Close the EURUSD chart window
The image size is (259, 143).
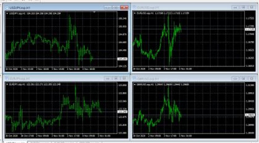[x=251, y=7]
